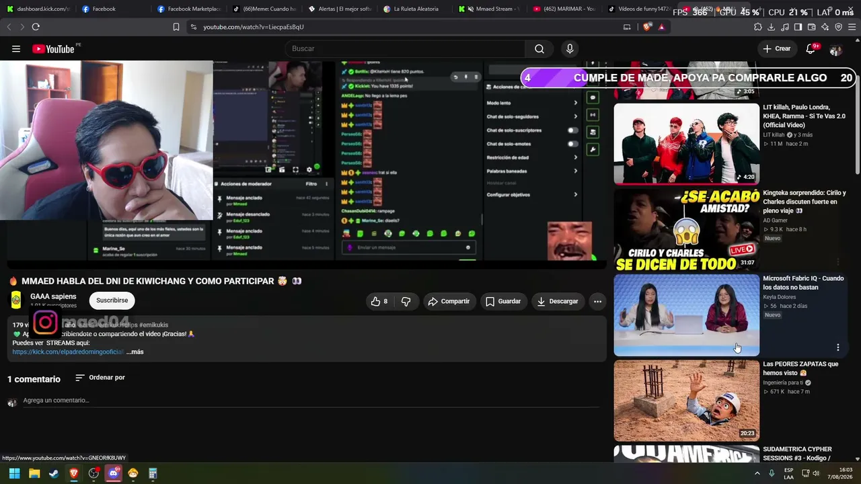This screenshot has height=484, width=861.
Task: Open the Brave Wallet icon
Action: tap(812, 27)
